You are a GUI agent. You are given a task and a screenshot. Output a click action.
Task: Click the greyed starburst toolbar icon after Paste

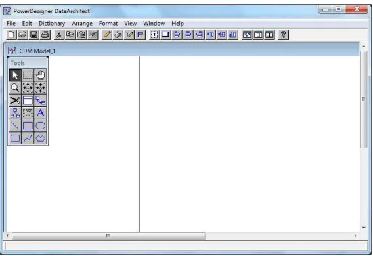point(93,35)
